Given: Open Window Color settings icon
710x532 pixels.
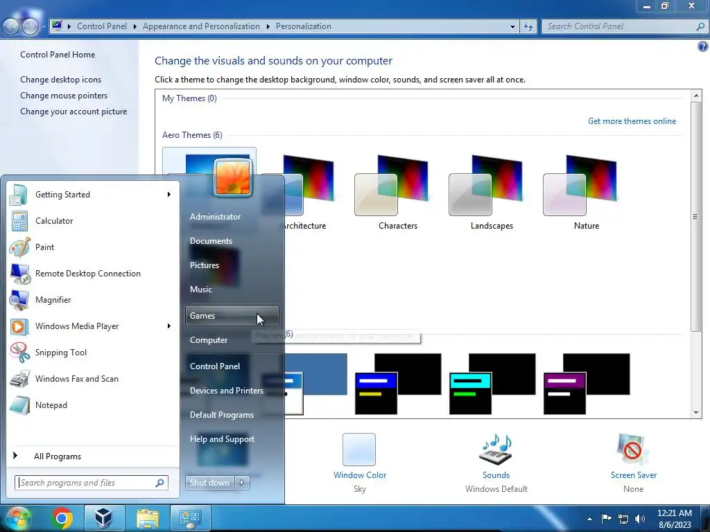Looking at the screenshot, I should (359, 449).
